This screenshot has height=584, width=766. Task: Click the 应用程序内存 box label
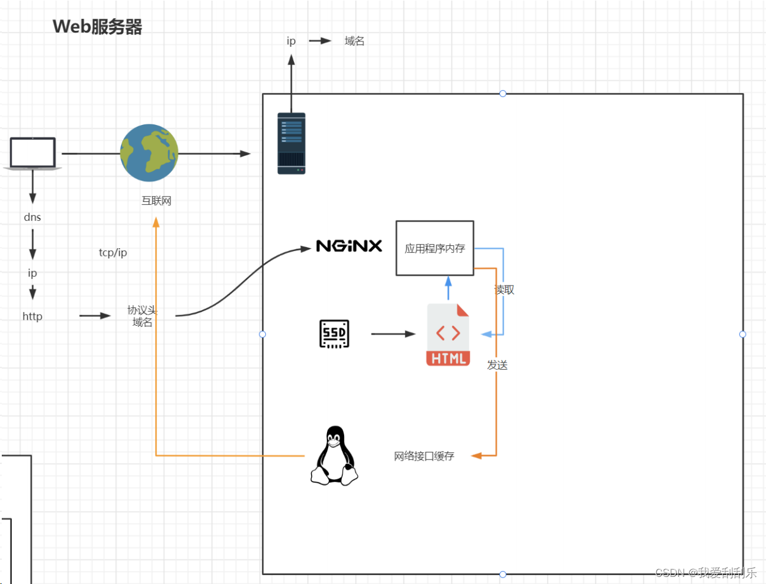click(x=434, y=248)
